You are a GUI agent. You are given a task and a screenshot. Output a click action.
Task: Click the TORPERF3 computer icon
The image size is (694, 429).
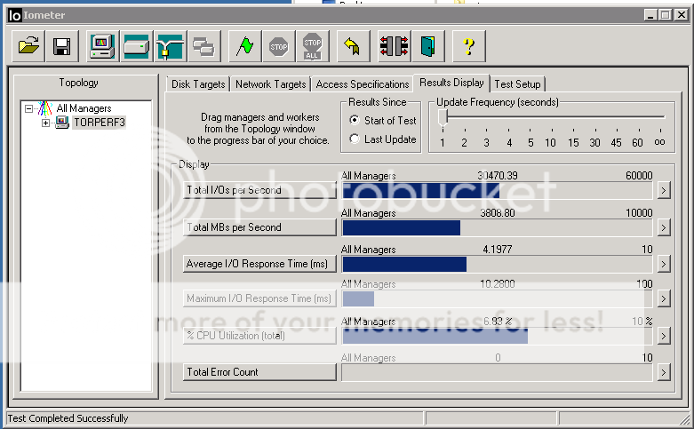(62, 123)
